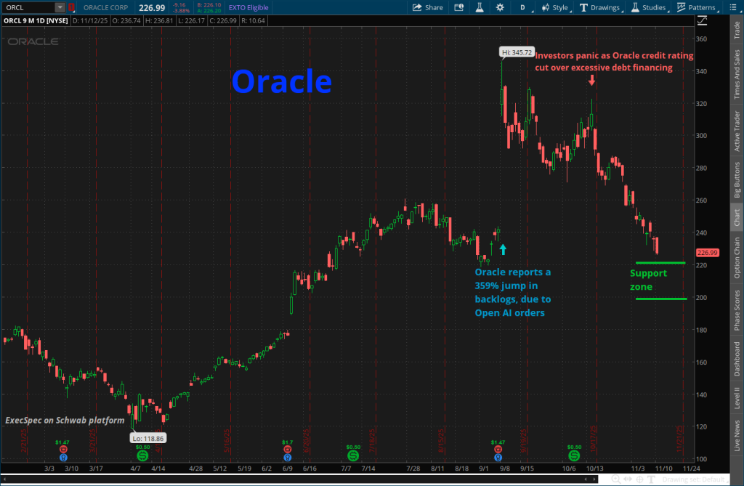Click the upper green Support zone line

[660, 262]
